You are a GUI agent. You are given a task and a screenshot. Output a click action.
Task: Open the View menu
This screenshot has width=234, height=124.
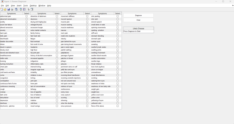(13, 5)
